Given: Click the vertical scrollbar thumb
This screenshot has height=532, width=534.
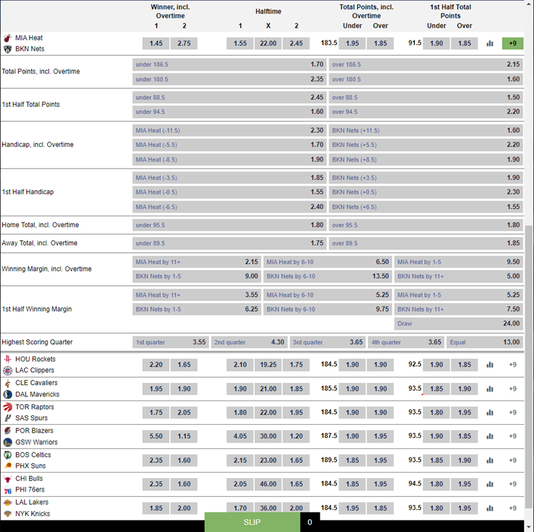Looking at the screenshot, I should [x=529, y=366].
